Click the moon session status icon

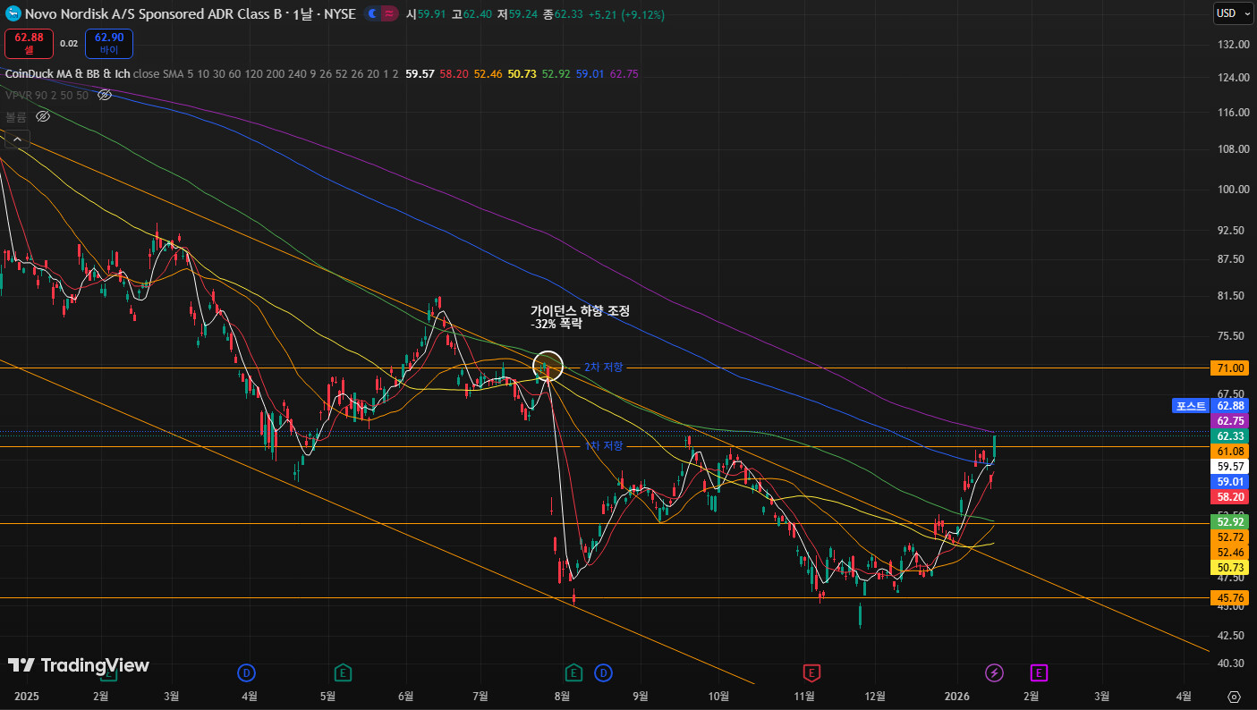(371, 13)
